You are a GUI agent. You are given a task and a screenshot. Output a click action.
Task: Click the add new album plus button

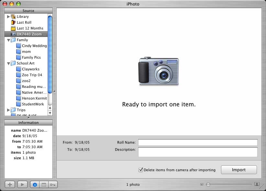pyautogui.click(x=10, y=185)
